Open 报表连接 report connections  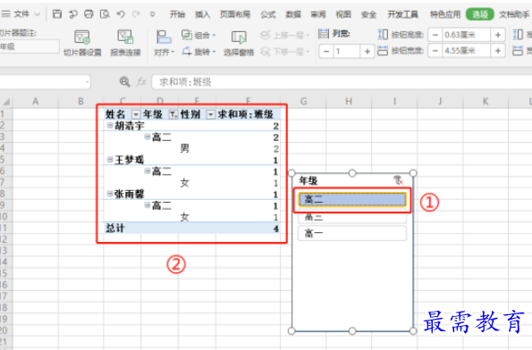(125, 43)
